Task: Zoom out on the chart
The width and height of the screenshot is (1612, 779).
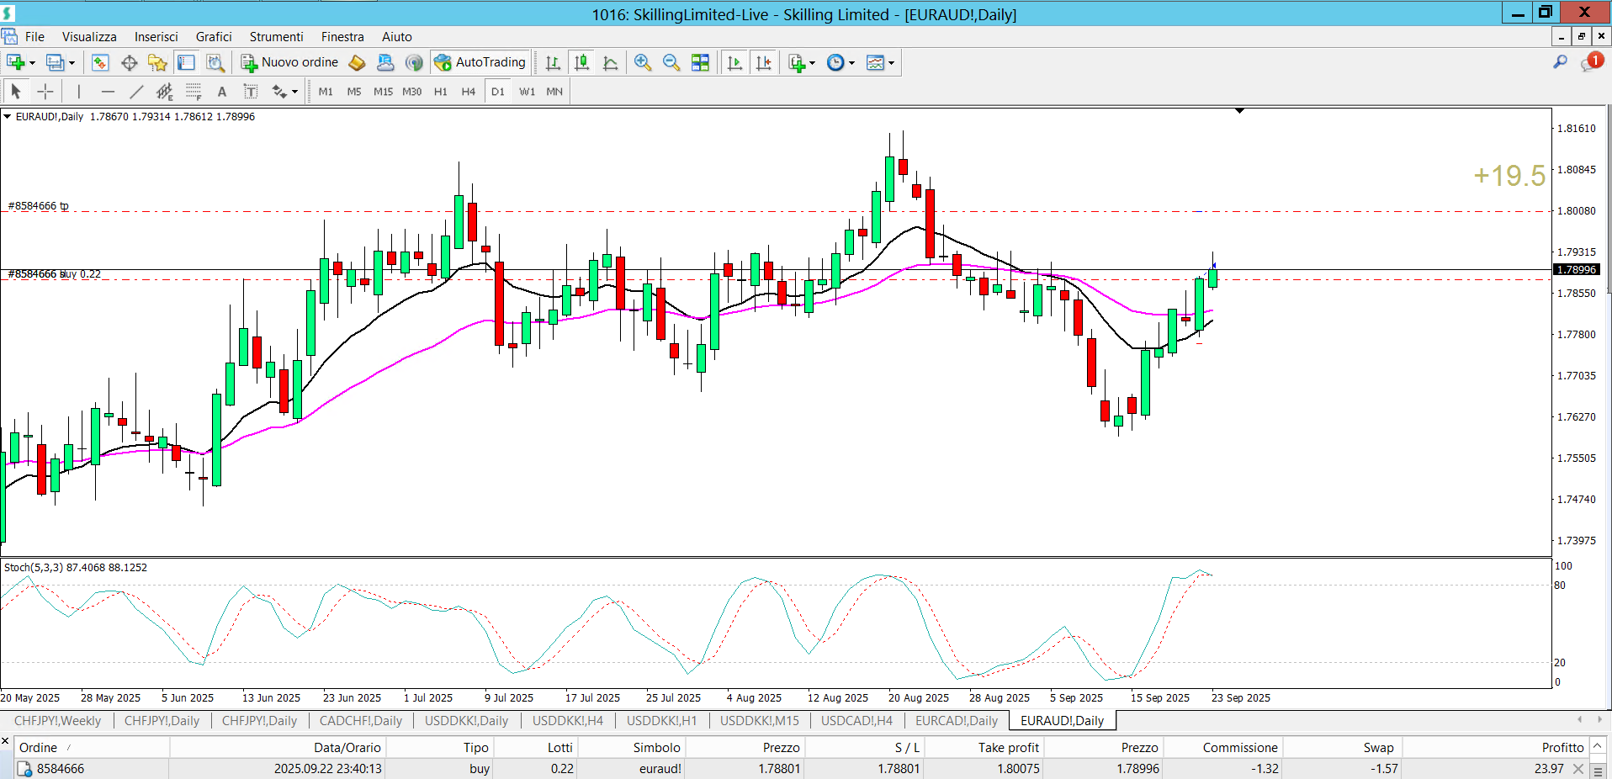Action: pyautogui.click(x=671, y=62)
